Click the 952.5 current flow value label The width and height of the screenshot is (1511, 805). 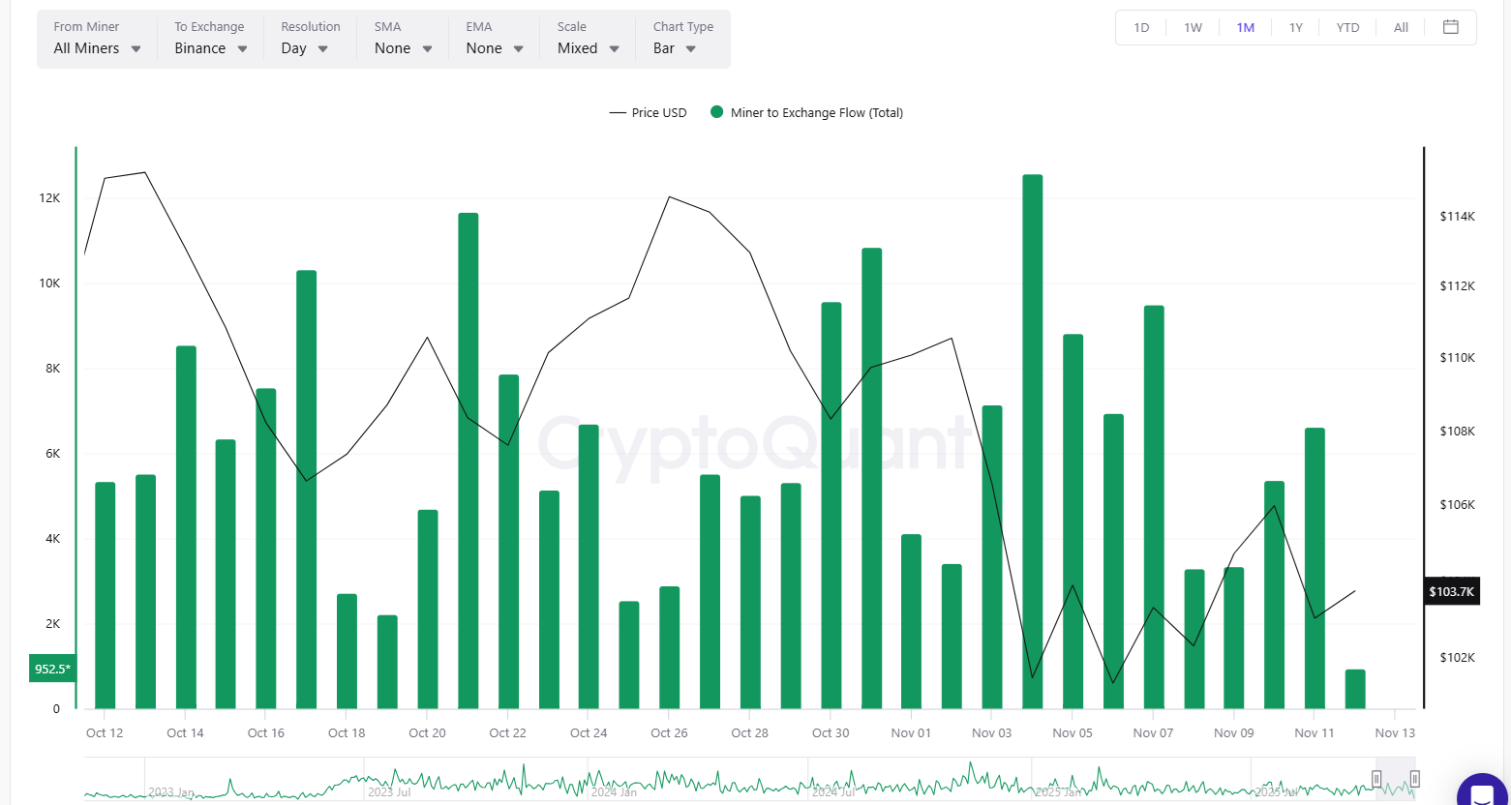(51, 669)
